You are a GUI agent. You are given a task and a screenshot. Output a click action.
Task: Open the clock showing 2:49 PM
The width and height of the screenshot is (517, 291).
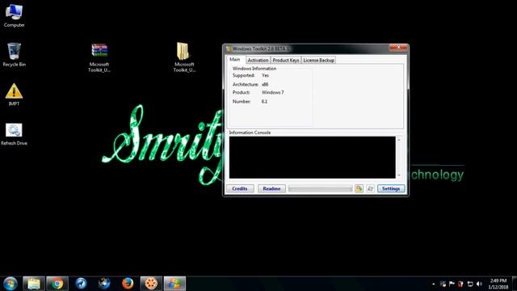[498, 284]
